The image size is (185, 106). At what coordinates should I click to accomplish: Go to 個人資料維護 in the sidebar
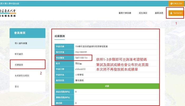(x=21, y=43)
